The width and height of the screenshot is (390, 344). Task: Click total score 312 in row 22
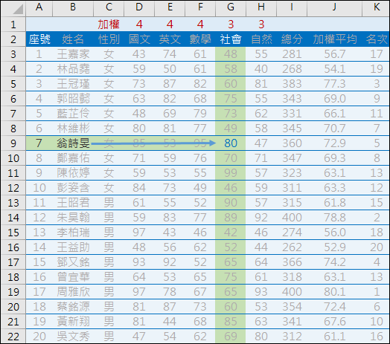click(x=292, y=337)
